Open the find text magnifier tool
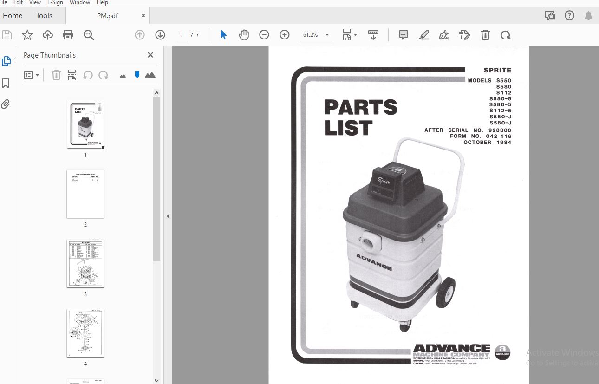 tap(89, 35)
